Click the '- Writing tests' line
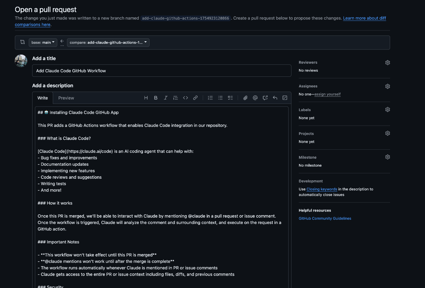The width and height of the screenshot is (425, 288). tap(52, 184)
